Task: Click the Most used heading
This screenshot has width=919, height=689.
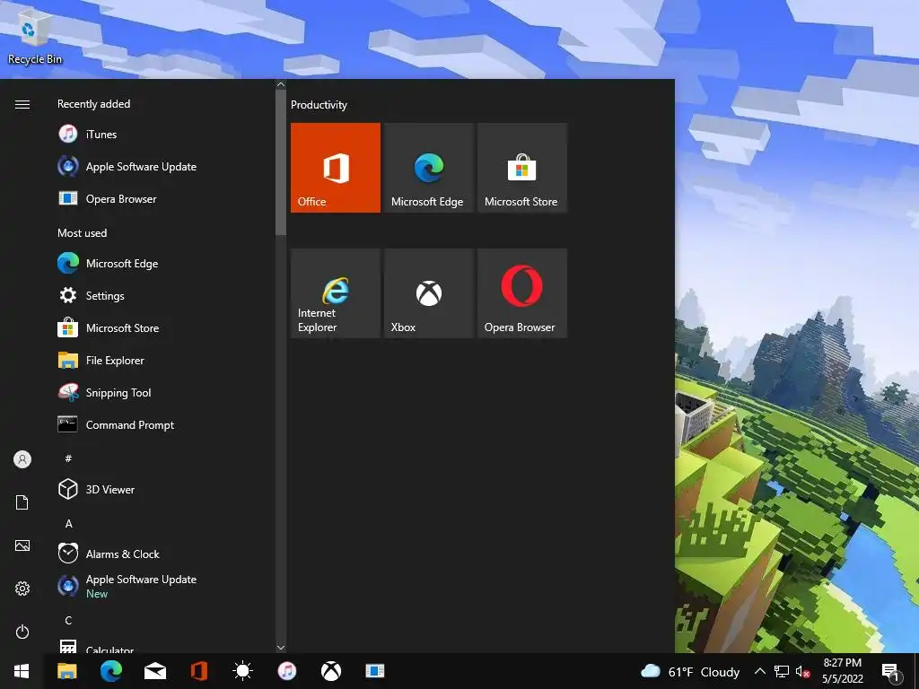Action: (x=82, y=232)
